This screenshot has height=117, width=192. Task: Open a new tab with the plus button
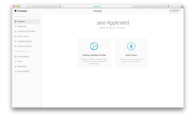click(182, 7)
